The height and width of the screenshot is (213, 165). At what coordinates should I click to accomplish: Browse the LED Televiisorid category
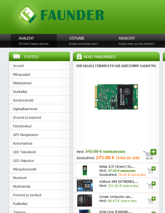(x=39, y=152)
